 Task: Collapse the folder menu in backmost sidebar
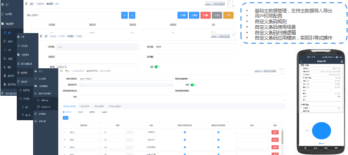(12, 23)
